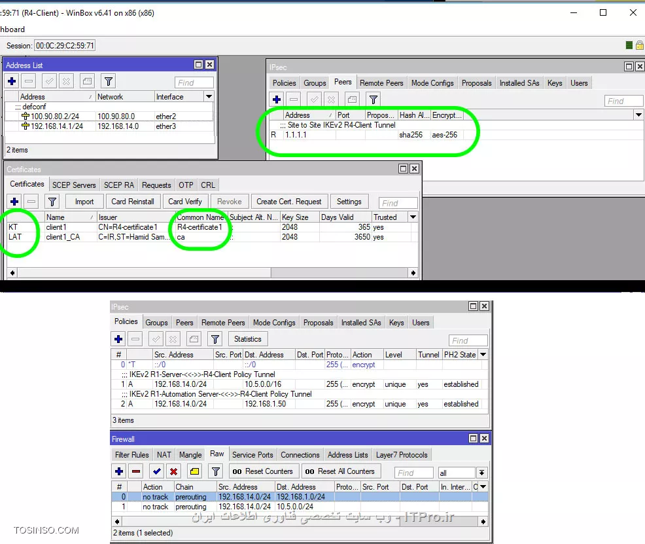Add new entry in Address List window

[12, 81]
